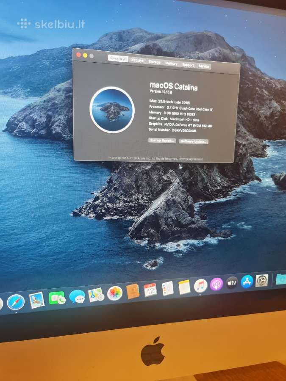Launch the Apple TV app
Viewport: 286px width, 381px height.
coord(231,283)
